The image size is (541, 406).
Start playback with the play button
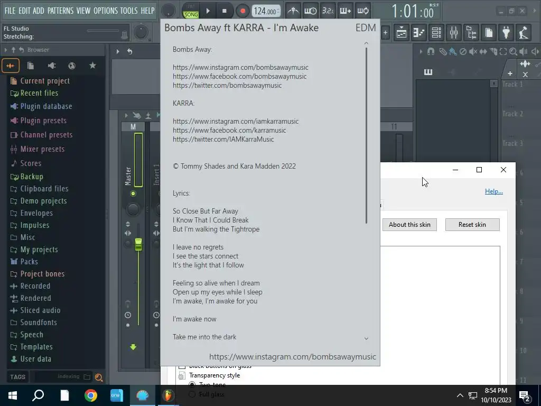click(208, 11)
